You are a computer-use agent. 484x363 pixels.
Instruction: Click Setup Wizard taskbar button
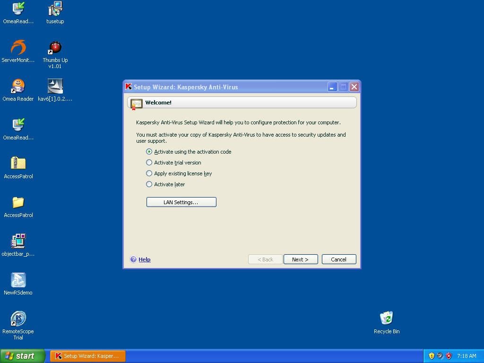[x=87, y=356]
